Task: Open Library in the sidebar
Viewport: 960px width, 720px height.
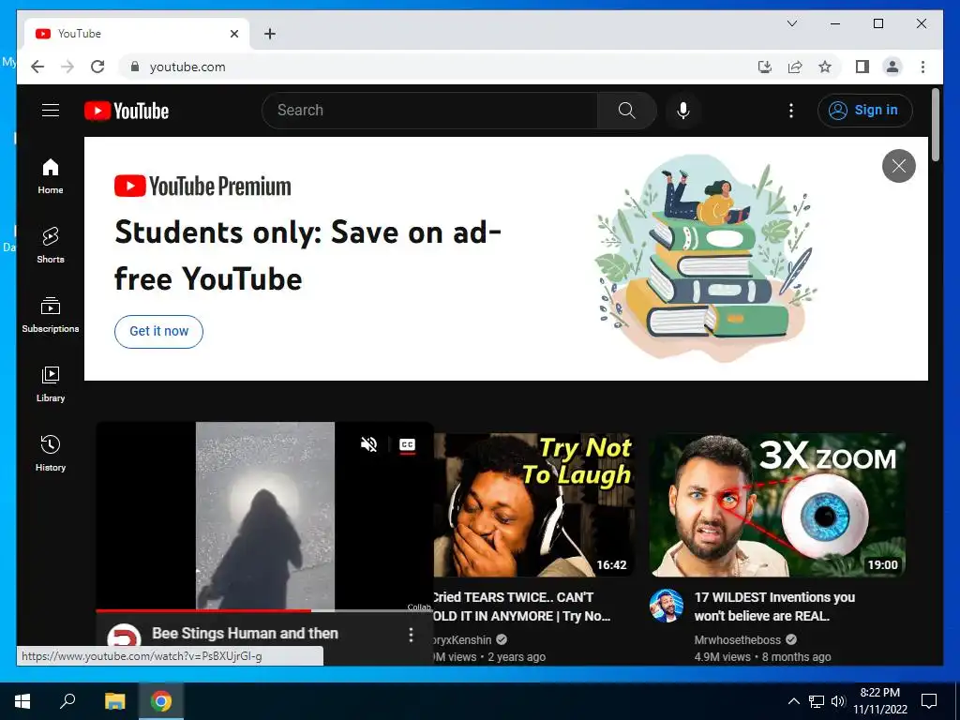Action: point(51,383)
